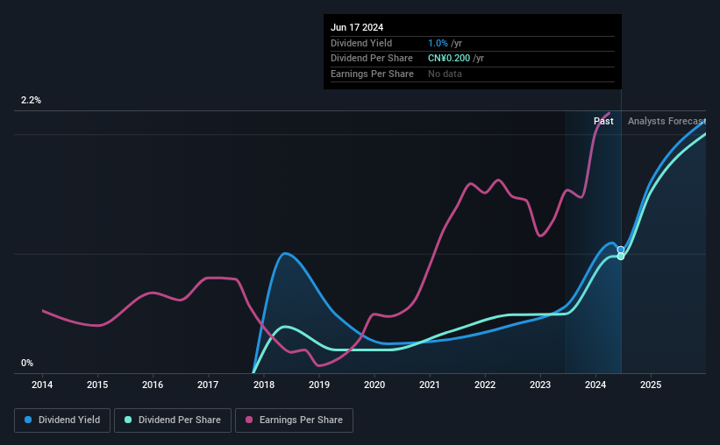Click the blue Dividend Yield legend dot
This screenshot has height=445, width=720.
pyautogui.click(x=28, y=420)
